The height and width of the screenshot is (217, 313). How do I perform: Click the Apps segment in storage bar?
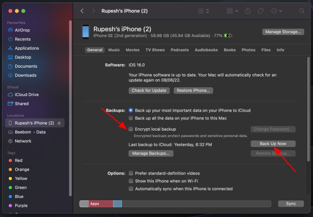101,204
